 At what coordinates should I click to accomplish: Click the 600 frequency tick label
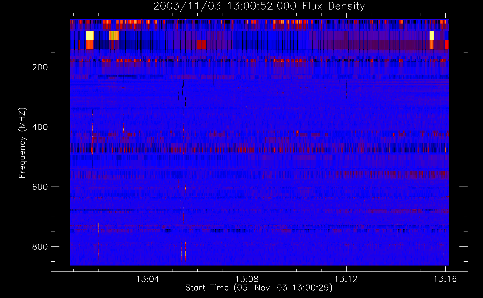point(40,187)
